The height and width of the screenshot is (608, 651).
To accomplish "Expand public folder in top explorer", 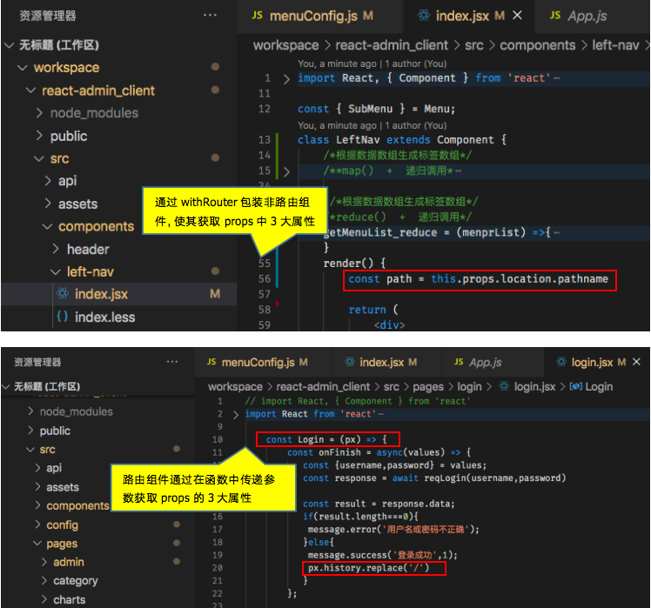I will click(x=39, y=136).
